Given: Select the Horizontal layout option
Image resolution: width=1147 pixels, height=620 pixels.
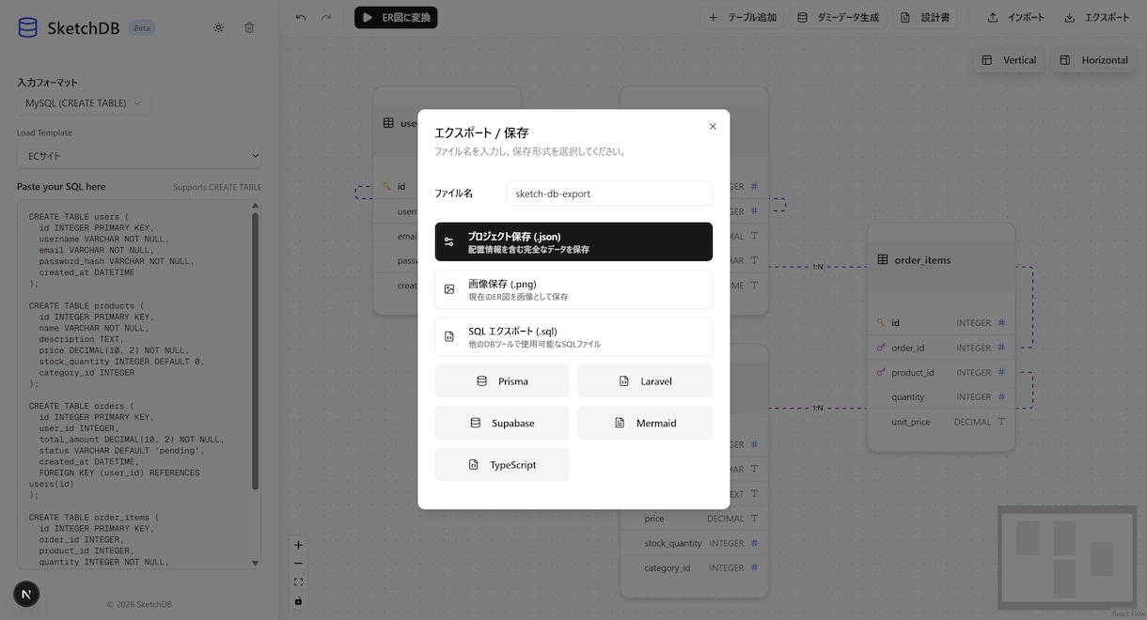Looking at the screenshot, I should (1094, 60).
